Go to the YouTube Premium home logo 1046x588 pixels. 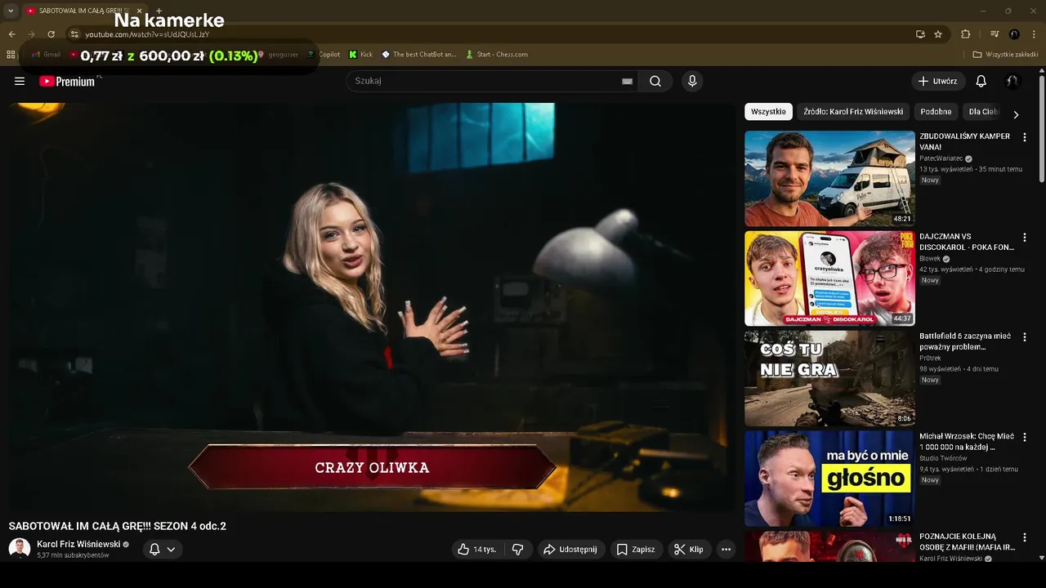click(67, 81)
